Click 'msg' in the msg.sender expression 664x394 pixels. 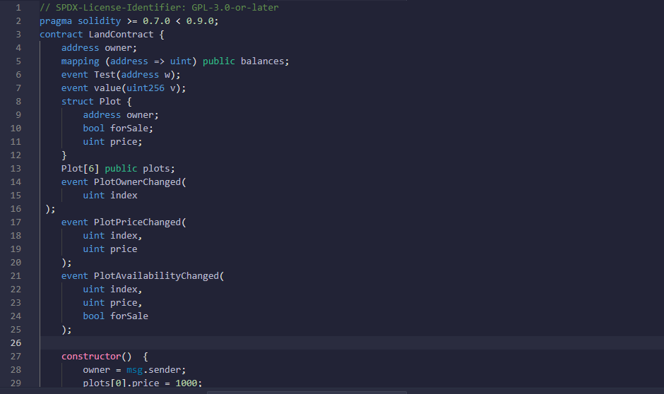135,370
